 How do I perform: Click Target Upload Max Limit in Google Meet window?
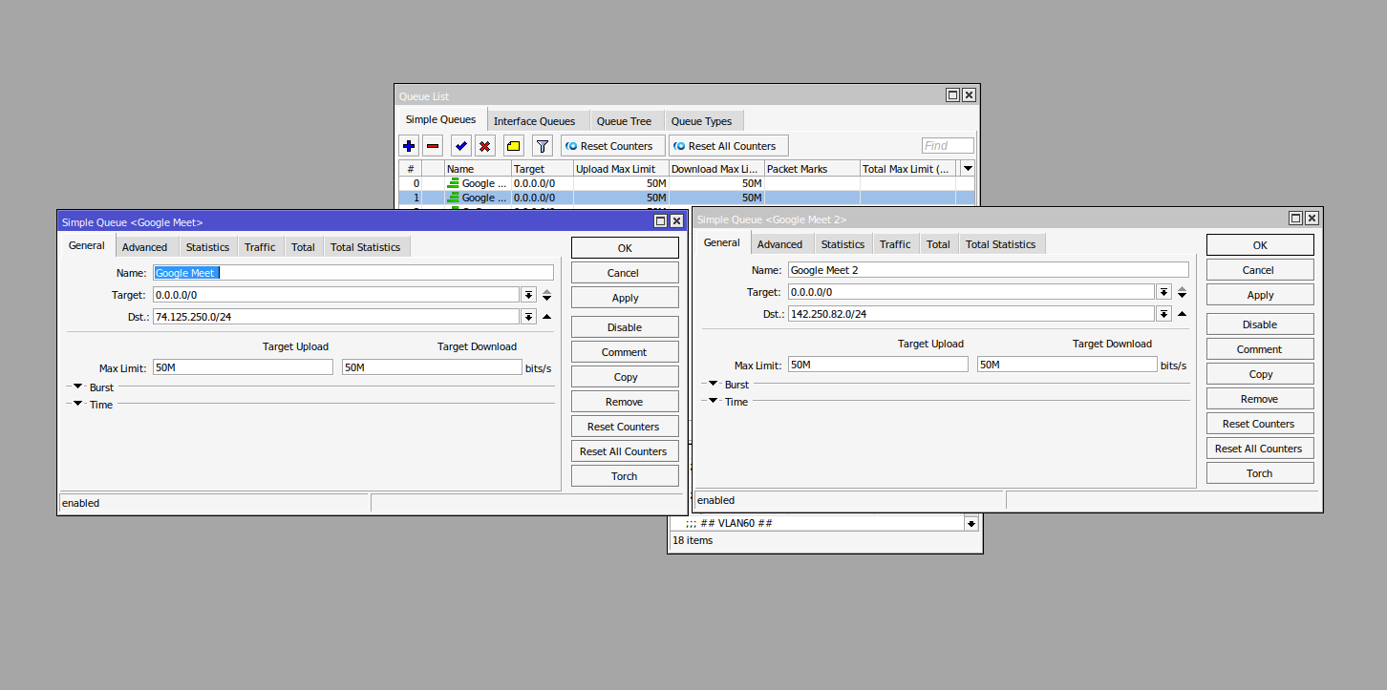click(243, 367)
